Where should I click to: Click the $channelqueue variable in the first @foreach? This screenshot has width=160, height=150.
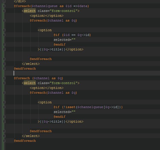pyautogui.click(x=45, y=6)
